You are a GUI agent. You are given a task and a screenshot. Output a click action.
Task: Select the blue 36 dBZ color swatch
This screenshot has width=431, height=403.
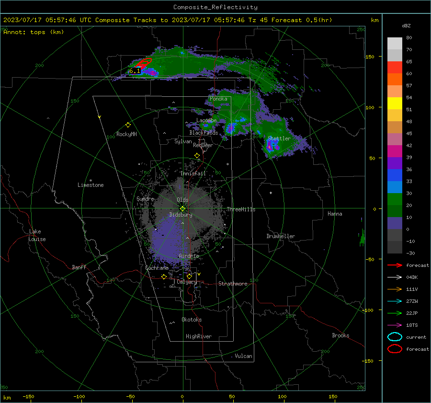(x=395, y=175)
